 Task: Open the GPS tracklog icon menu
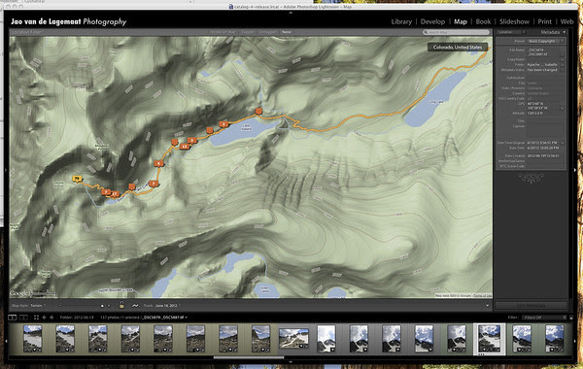[135, 306]
